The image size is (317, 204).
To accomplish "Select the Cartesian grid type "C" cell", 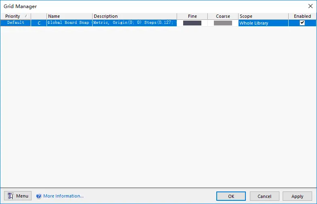I will [x=39, y=23].
